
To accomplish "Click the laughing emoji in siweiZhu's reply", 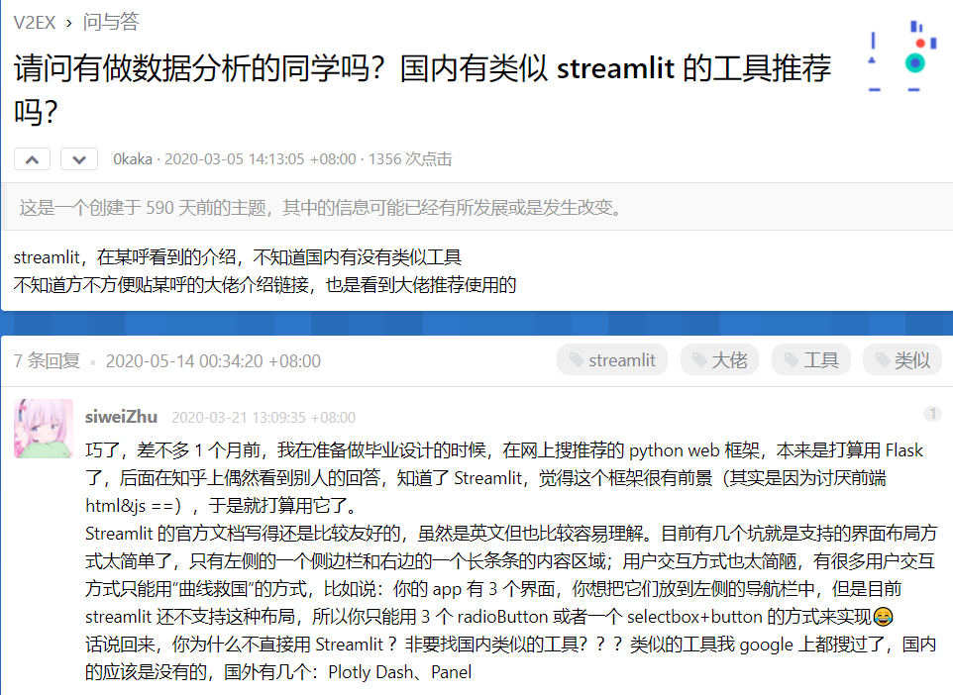I will click(x=883, y=617).
